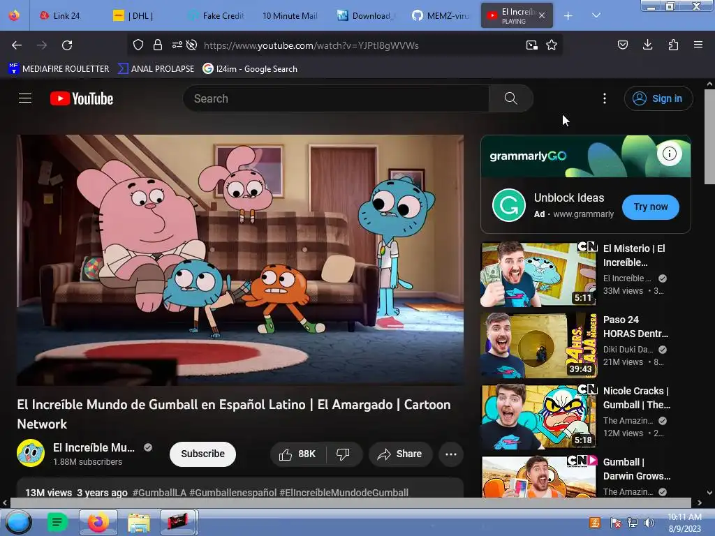This screenshot has height=536, width=715.
Task: Click the Try now ad button
Action: click(651, 207)
